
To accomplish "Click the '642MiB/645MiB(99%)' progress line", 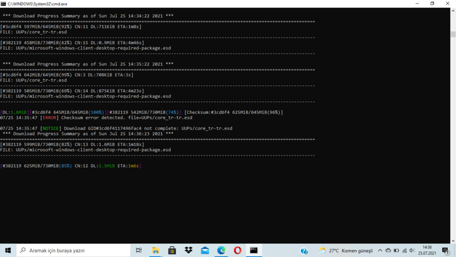I will pyautogui.click(x=67, y=75).
